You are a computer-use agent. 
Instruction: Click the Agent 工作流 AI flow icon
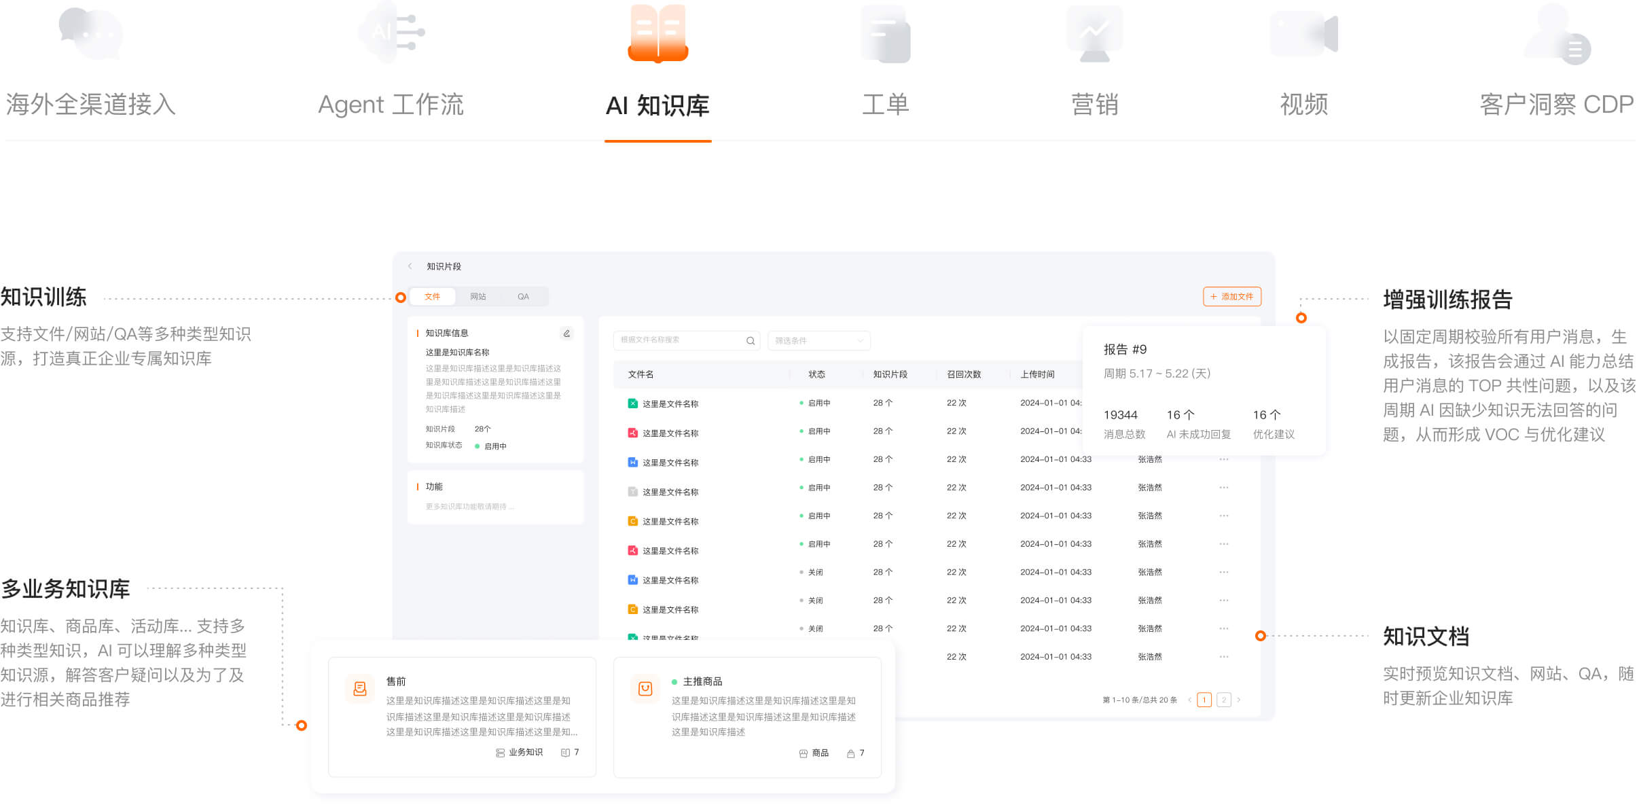point(392,33)
